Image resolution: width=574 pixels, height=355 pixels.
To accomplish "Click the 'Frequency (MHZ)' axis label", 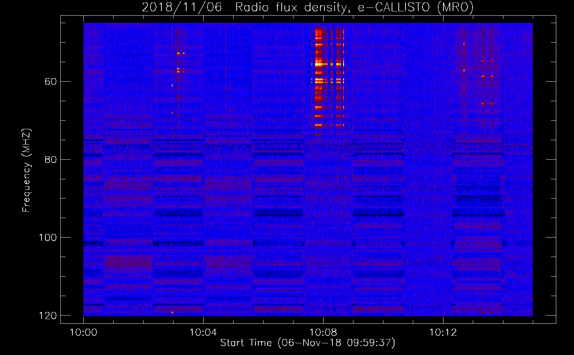I will click(27, 170).
